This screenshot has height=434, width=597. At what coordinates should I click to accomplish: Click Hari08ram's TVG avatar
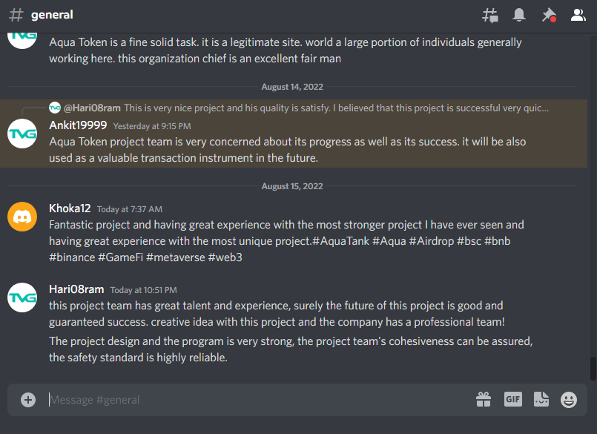tap(22, 297)
